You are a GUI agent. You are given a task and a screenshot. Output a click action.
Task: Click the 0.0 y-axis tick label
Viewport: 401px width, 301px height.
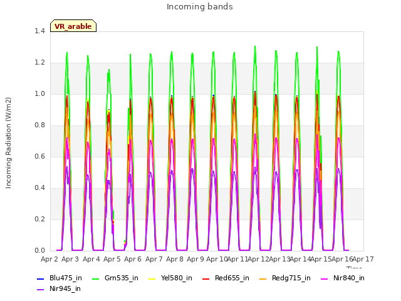[39, 251]
